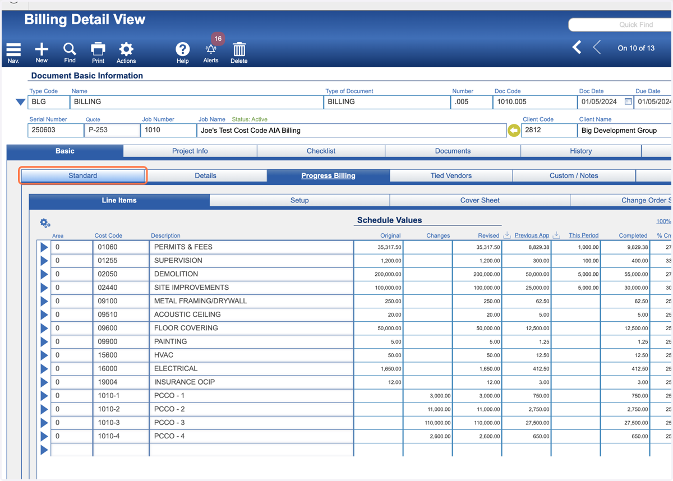
Task: Select the Progress Billing sub-tab
Action: pyautogui.click(x=328, y=175)
